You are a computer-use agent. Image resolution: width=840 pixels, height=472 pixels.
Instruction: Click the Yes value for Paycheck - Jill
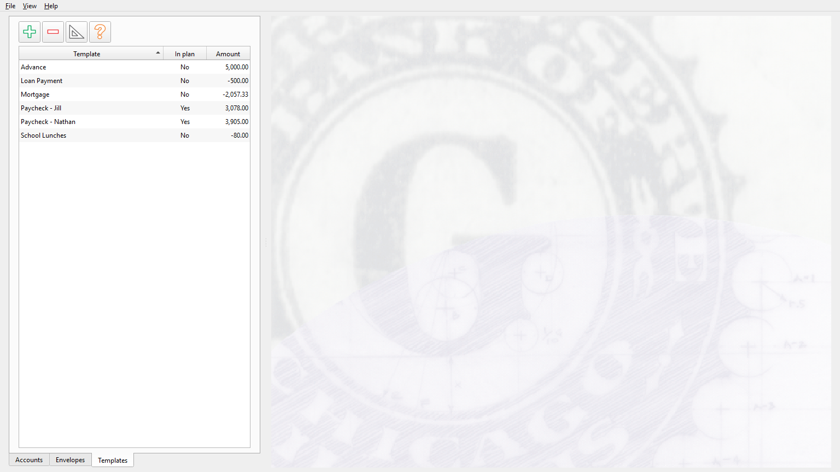(185, 108)
